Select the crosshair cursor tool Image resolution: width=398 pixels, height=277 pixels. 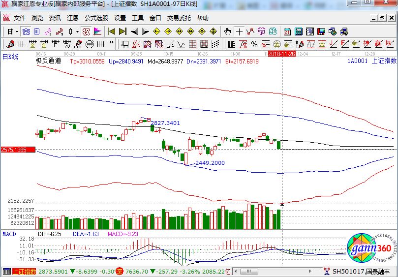pos(239,31)
